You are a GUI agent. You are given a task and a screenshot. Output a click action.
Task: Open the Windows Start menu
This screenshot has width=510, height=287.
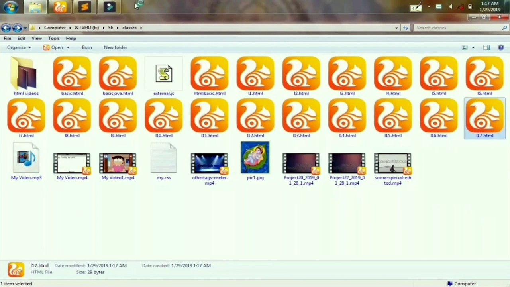coord(10,7)
